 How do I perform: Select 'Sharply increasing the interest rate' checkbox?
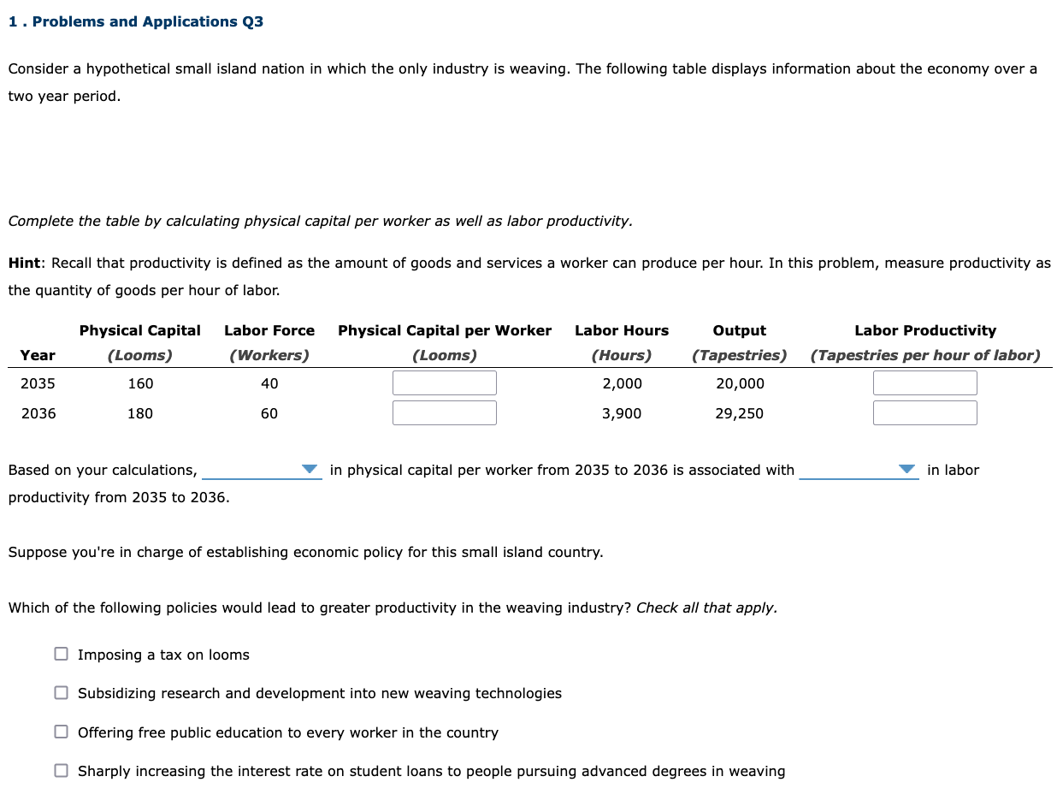61,770
